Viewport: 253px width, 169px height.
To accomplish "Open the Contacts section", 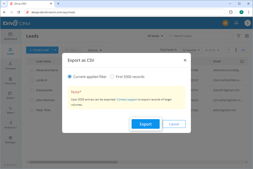I will [x=10, y=66].
